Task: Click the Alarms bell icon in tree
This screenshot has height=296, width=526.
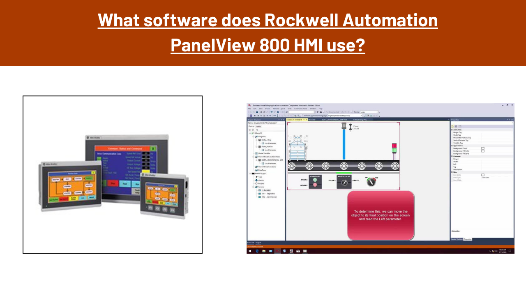Action: pos(256,180)
